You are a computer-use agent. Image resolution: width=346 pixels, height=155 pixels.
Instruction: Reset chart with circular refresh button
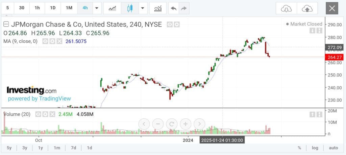coord(172,124)
